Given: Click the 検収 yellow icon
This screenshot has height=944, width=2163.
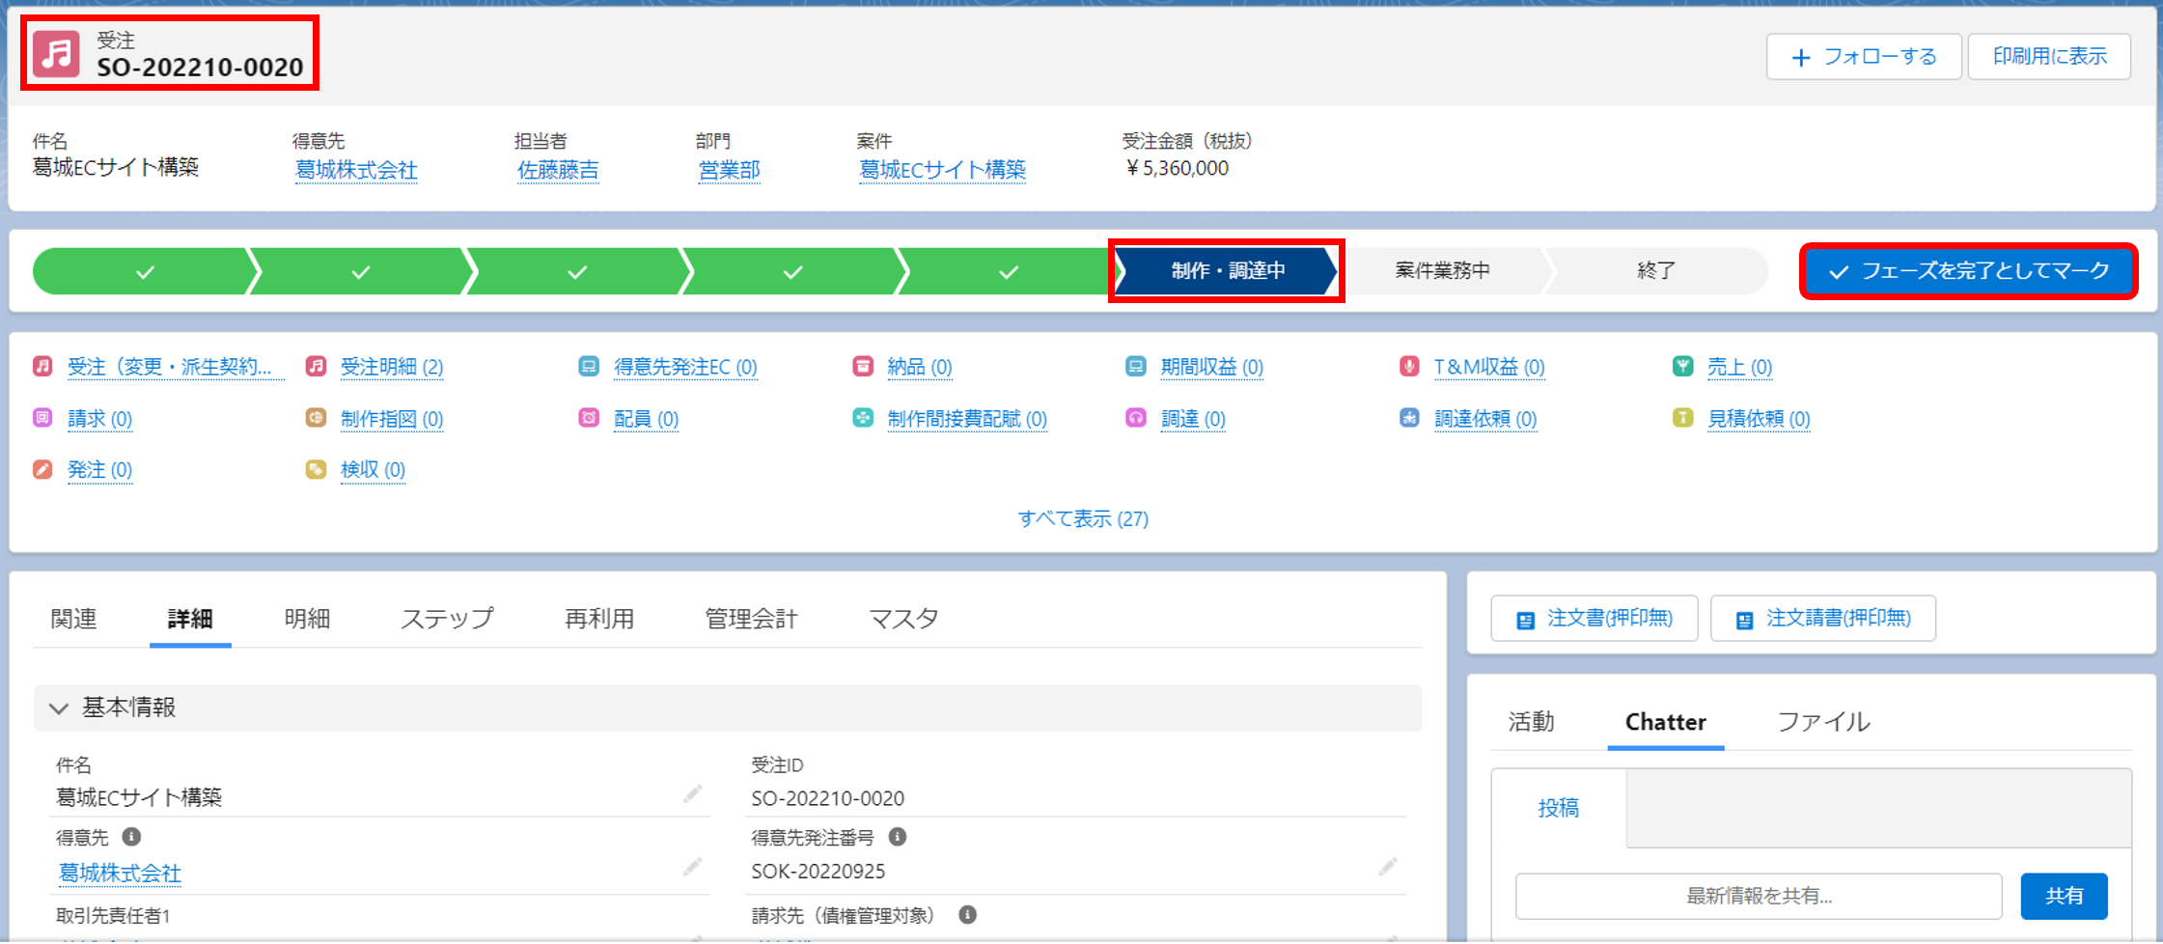Looking at the screenshot, I should [x=316, y=470].
